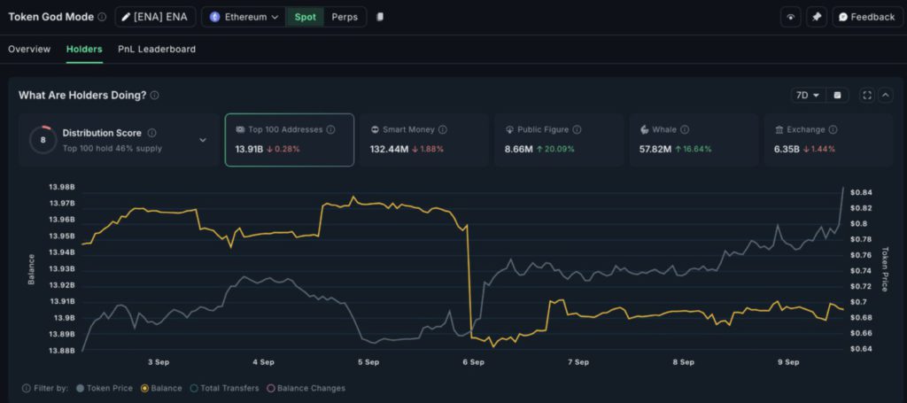Open the Ethereum chain dropdown
The image size is (907, 403).
(x=244, y=17)
